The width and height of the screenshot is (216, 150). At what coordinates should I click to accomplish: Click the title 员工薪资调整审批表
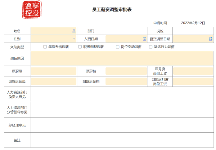click(112, 9)
